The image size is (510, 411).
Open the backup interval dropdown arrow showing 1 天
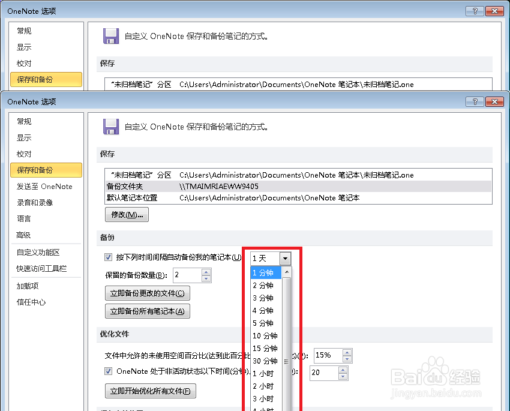pyautogui.click(x=285, y=259)
